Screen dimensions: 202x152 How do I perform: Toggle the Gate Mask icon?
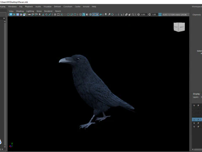click(65, 14)
